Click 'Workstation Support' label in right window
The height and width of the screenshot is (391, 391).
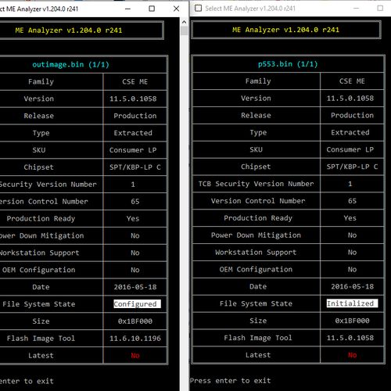point(256,253)
